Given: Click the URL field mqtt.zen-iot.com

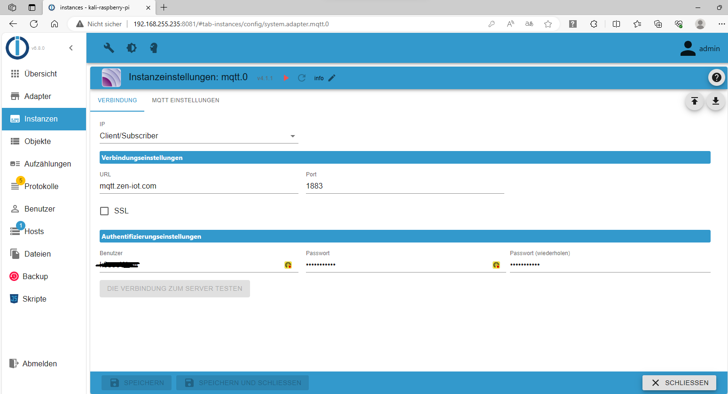Looking at the screenshot, I should coord(199,186).
